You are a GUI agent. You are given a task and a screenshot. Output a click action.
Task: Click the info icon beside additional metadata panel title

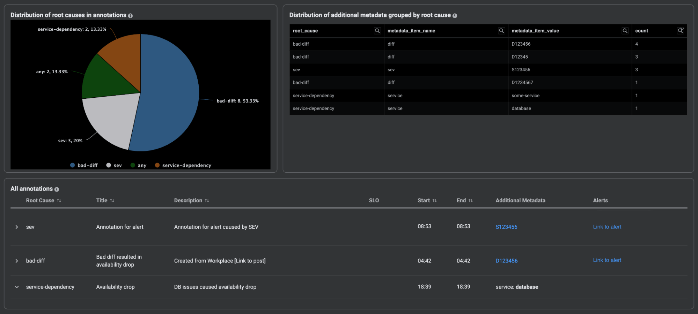454,15
